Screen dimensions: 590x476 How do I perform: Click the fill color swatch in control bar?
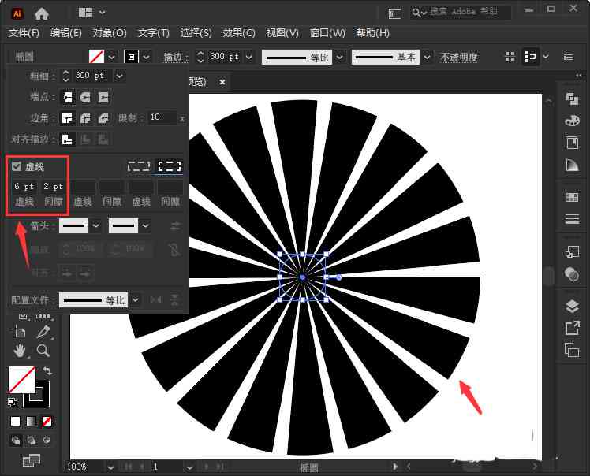pyautogui.click(x=96, y=58)
